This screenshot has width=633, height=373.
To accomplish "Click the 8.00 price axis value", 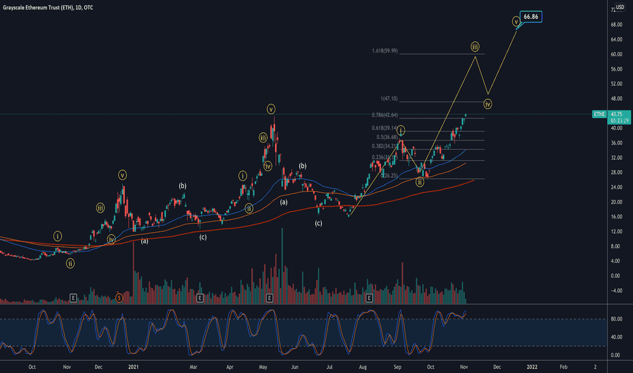I will [x=615, y=246].
